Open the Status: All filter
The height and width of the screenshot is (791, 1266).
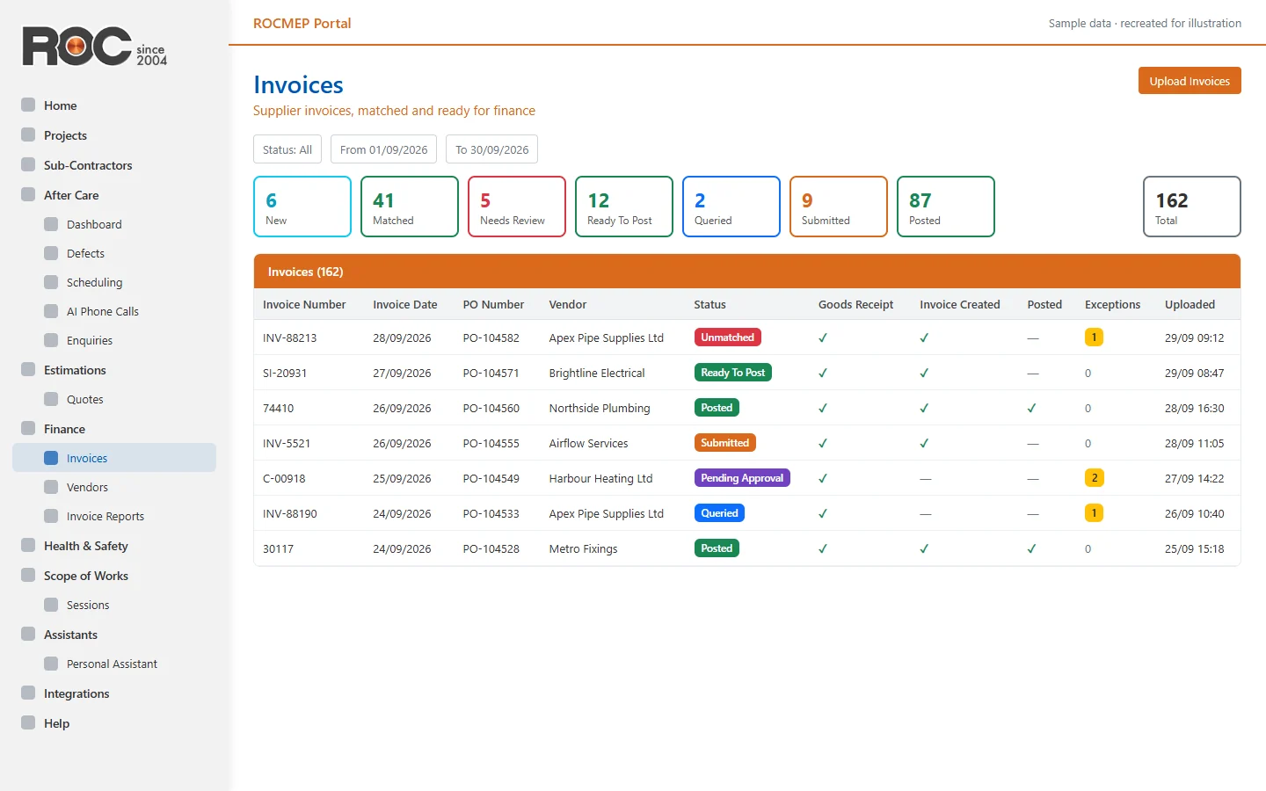pos(287,149)
